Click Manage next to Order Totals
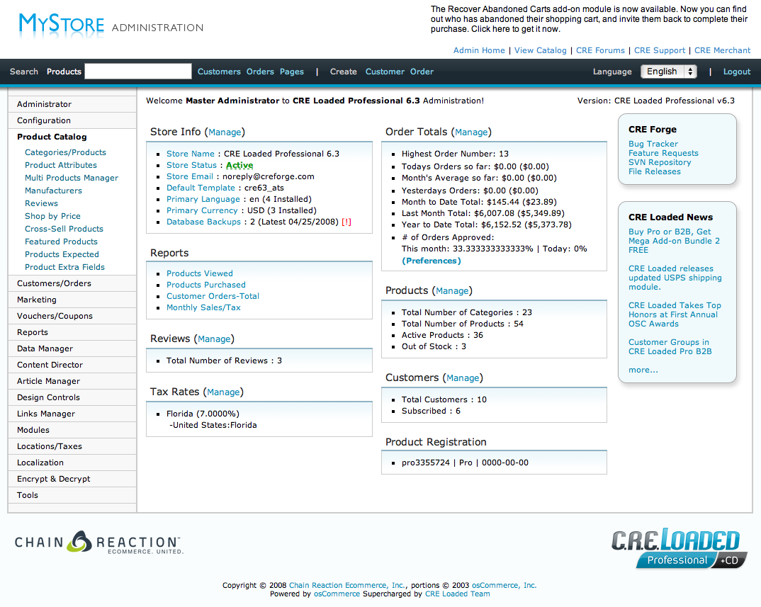 tap(471, 132)
